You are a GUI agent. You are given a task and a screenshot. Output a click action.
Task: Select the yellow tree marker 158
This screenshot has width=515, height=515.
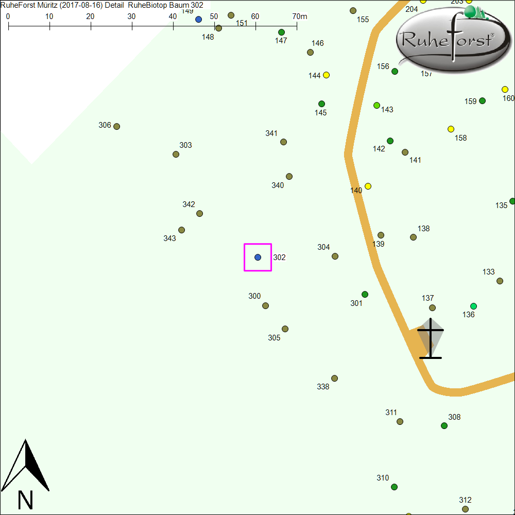(451, 129)
